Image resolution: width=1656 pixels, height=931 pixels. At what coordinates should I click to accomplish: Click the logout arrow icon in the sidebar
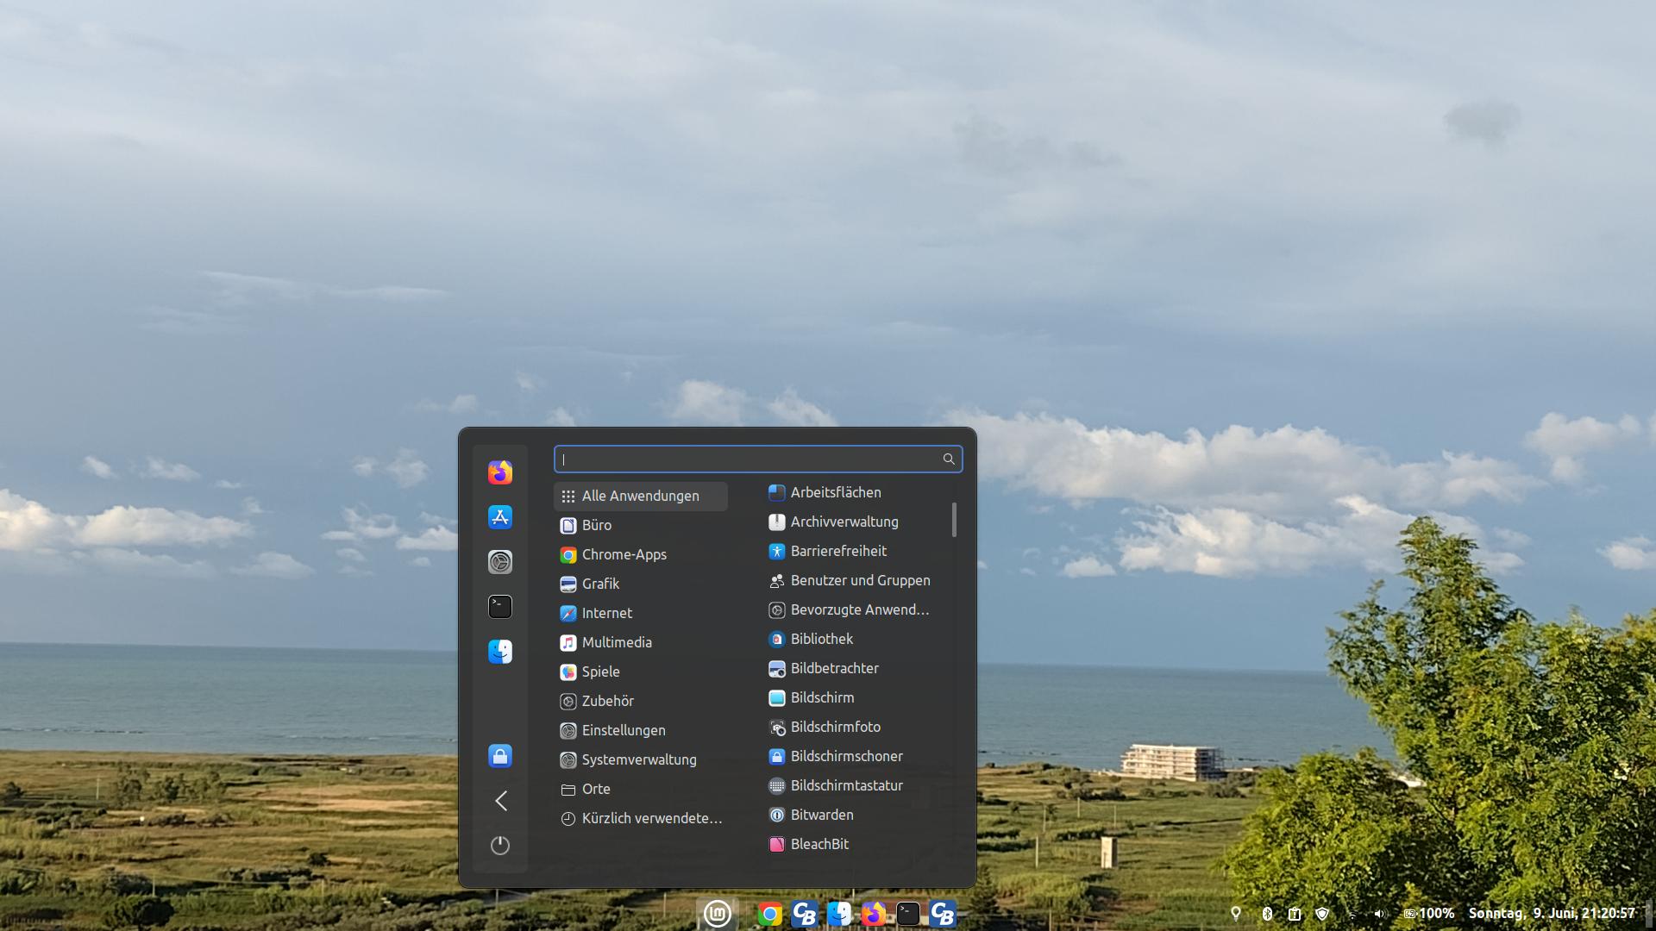click(x=500, y=801)
